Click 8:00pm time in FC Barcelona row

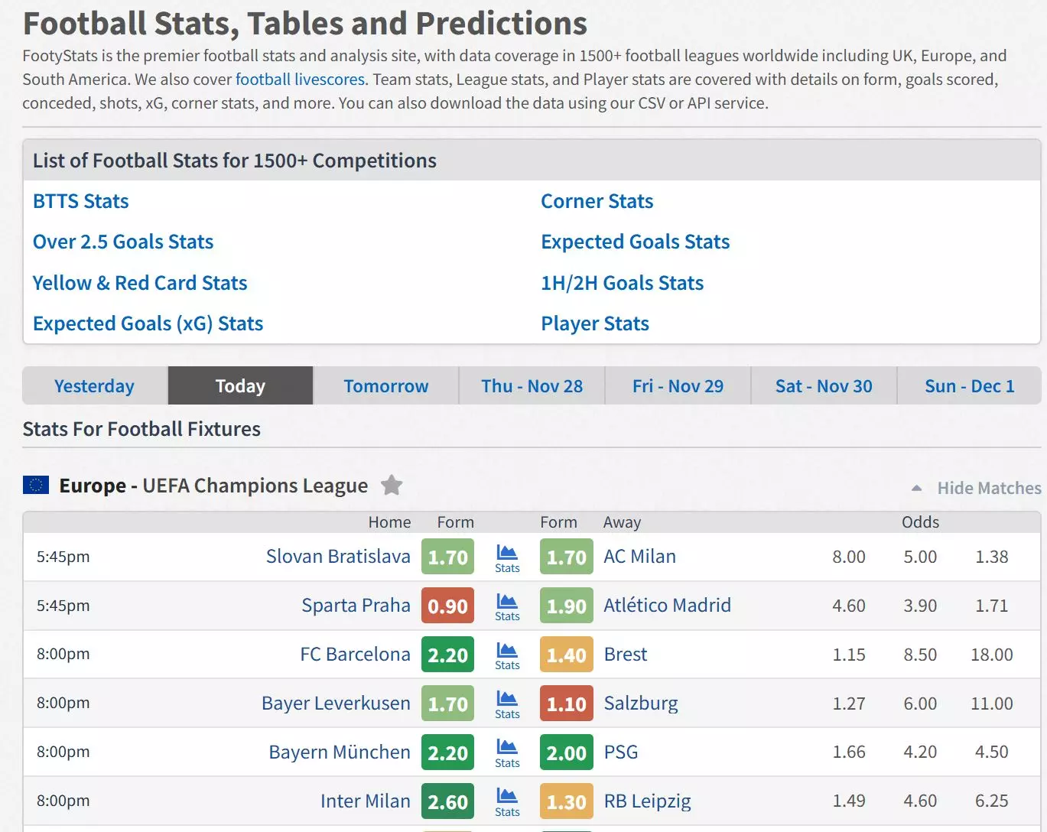(x=63, y=654)
